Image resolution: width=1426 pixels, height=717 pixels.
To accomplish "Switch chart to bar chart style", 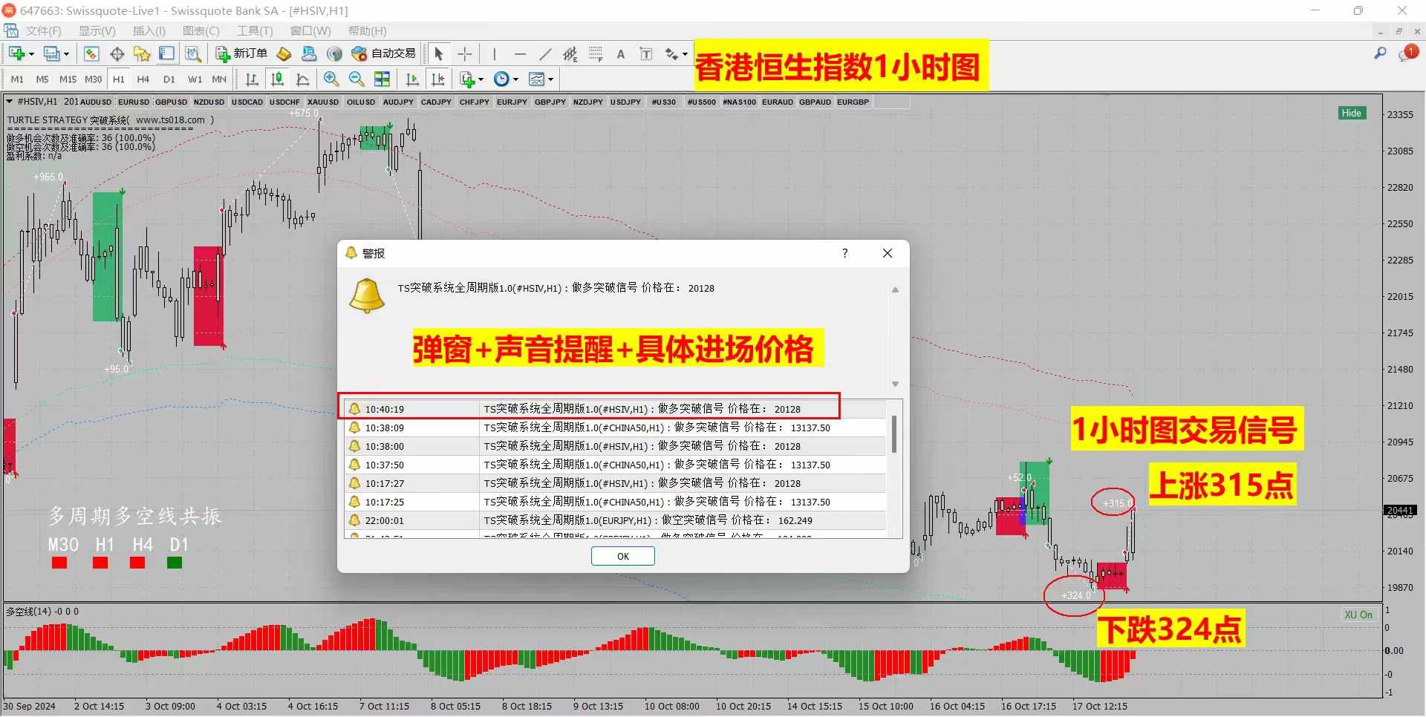I will coord(252,79).
